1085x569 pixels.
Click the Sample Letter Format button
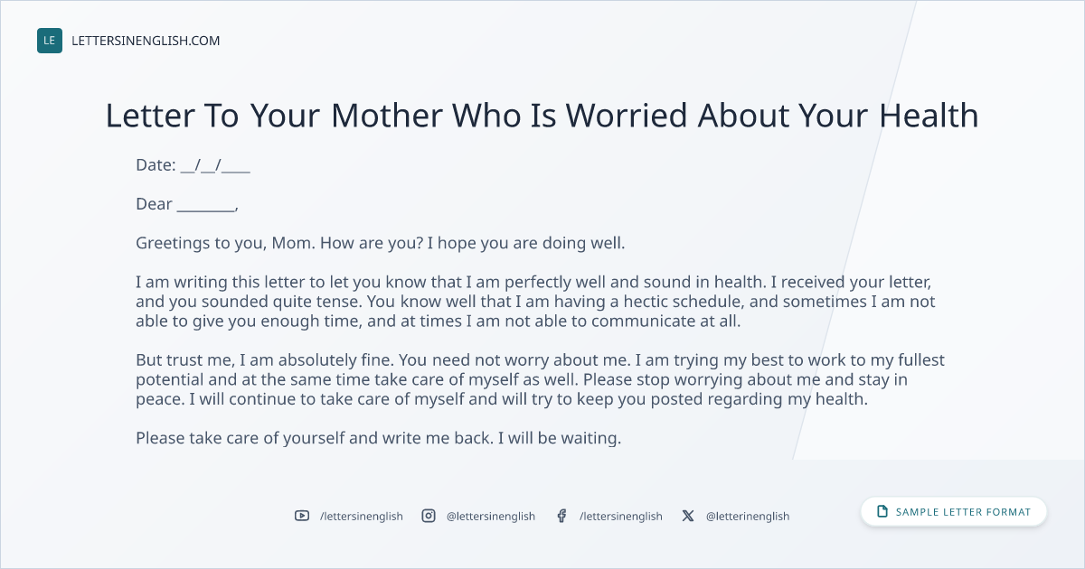tap(954, 512)
